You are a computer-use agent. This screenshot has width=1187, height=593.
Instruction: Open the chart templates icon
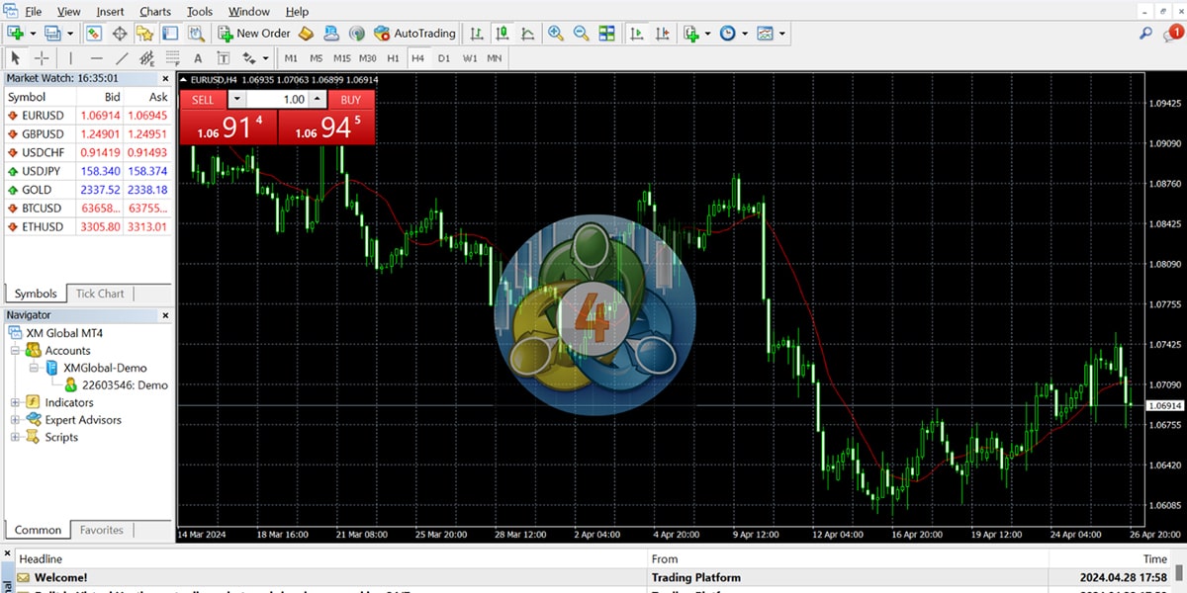tap(765, 33)
